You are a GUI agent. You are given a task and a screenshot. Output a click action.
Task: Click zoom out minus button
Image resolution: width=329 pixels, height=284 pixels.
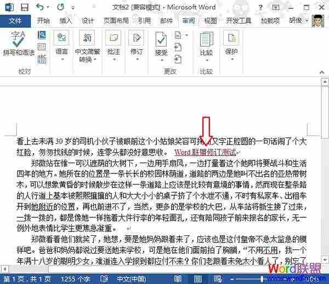tap(231, 279)
